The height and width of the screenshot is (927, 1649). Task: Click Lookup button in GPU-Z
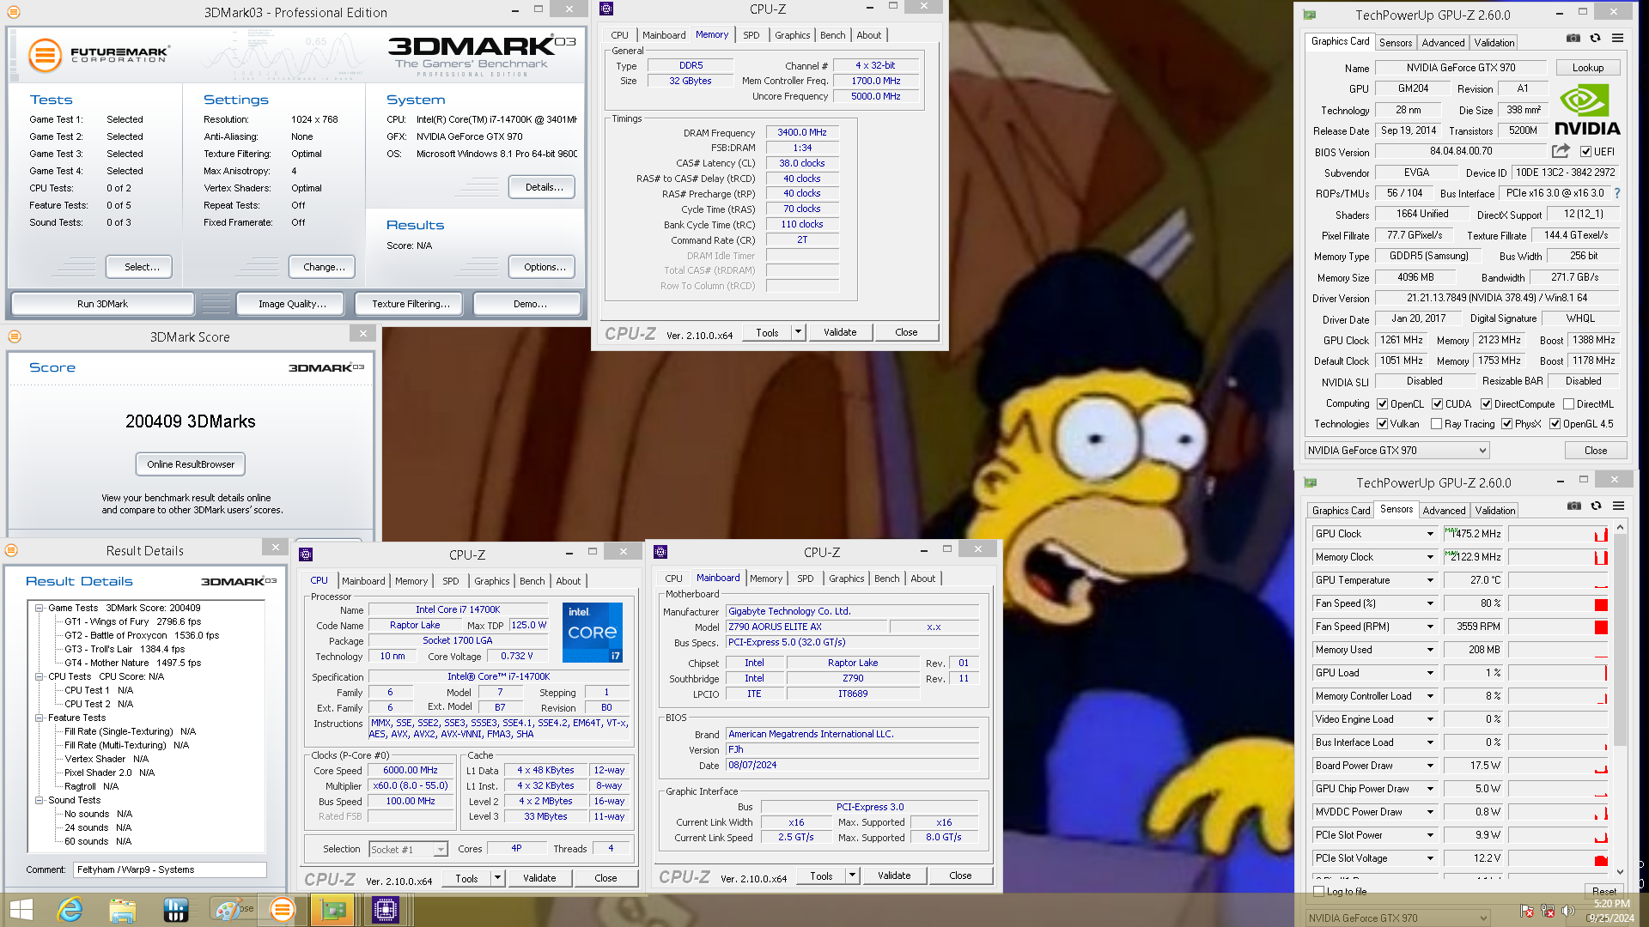click(x=1587, y=68)
